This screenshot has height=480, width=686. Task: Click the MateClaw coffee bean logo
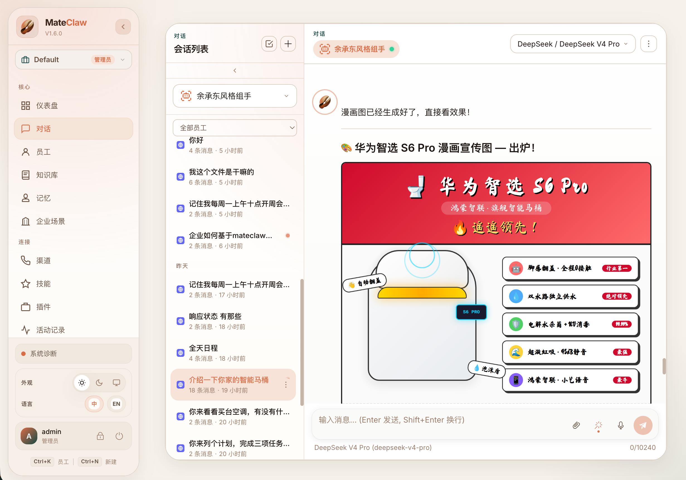click(28, 27)
